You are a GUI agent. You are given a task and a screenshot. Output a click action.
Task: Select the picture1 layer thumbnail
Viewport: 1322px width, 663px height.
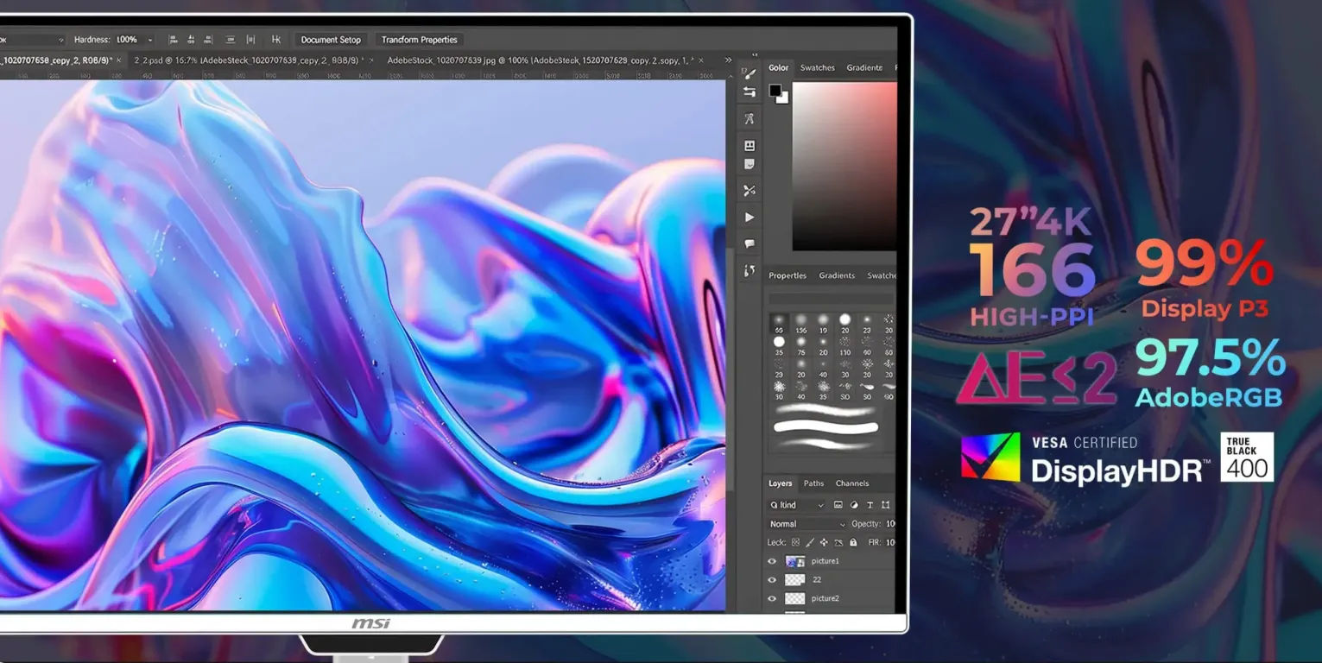pyautogui.click(x=794, y=561)
